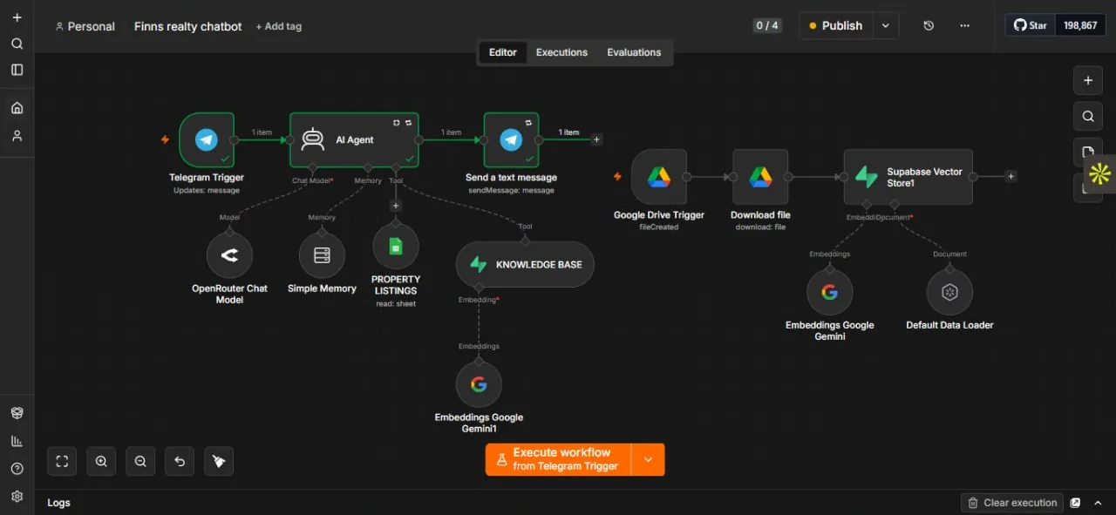Image resolution: width=1116 pixels, height=515 pixels.
Task: Open the Download file node
Action: click(x=760, y=177)
